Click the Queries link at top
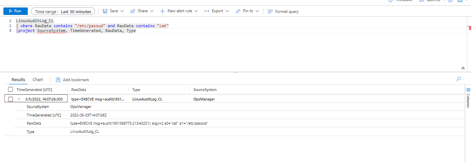This screenshot has width=472, height=163. point(433,1)
